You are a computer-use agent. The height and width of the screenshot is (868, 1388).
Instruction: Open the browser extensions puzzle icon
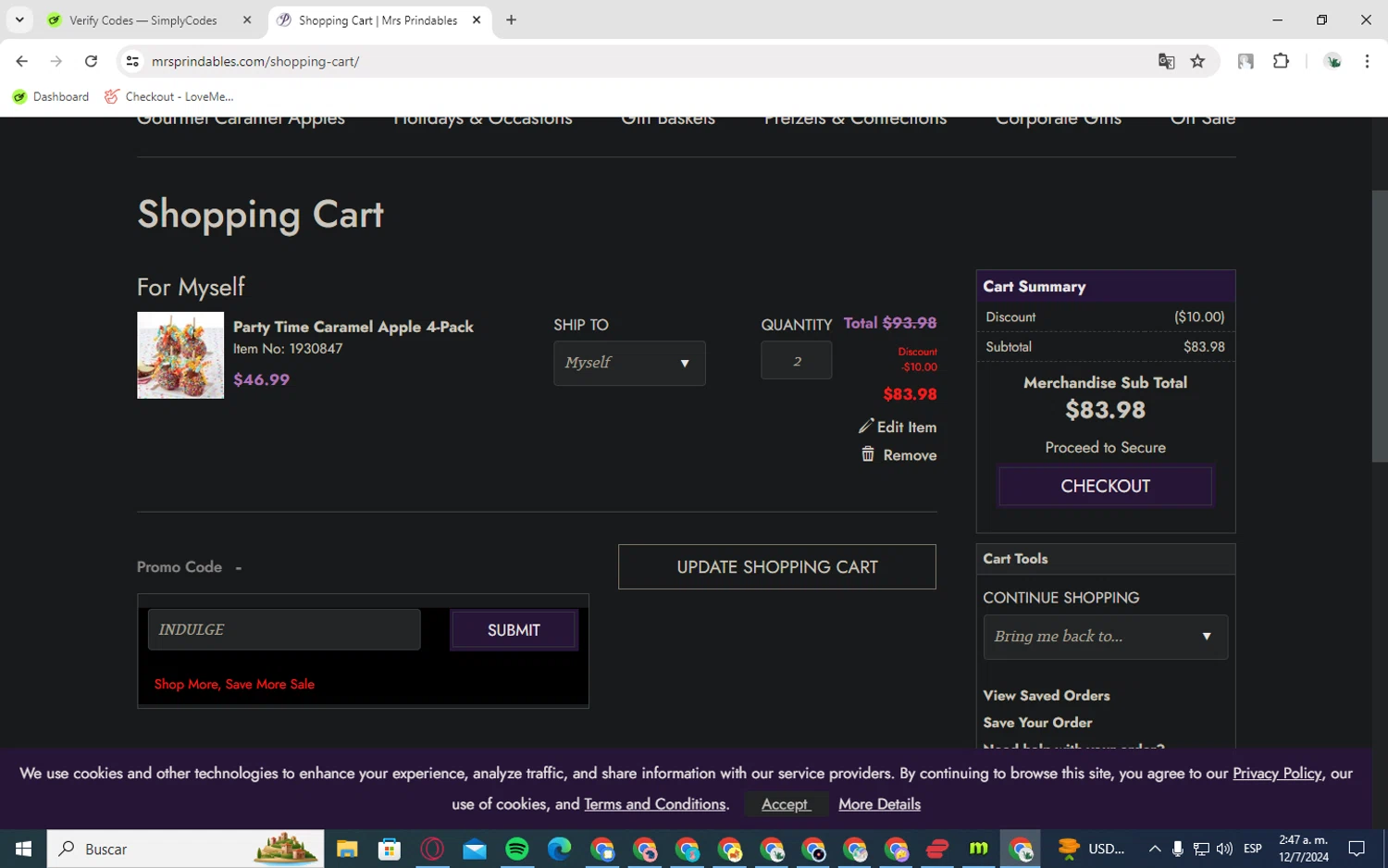coord(1281,61)
